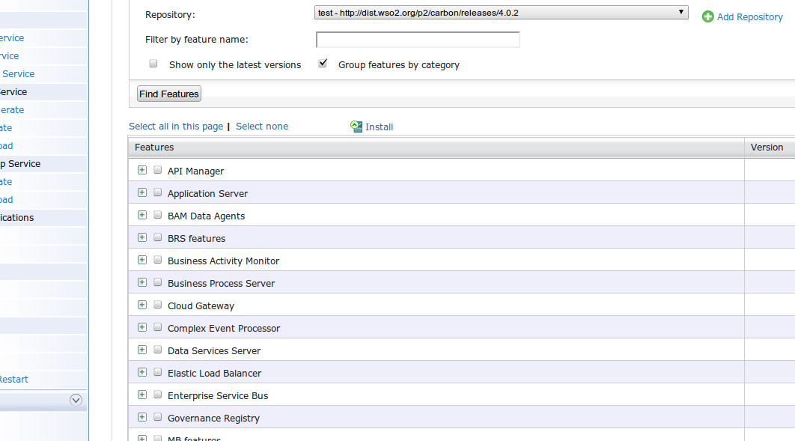Expand the Business Activity Monitor category
Image resolution: width=795 pixels, height=441 pixels.
click(x=142, y=260)
